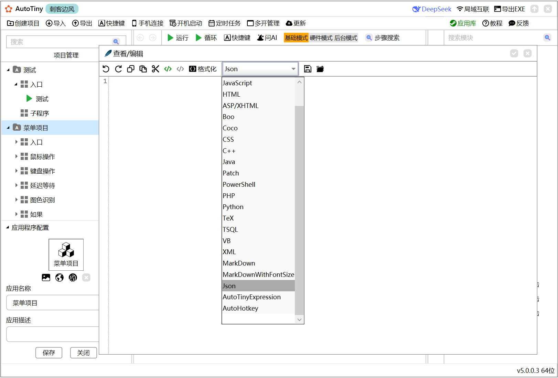This screenshot has width=558, height=378.
Task: Click the copy icon in the editor toolbar
Action: click(x=131, y=69)
